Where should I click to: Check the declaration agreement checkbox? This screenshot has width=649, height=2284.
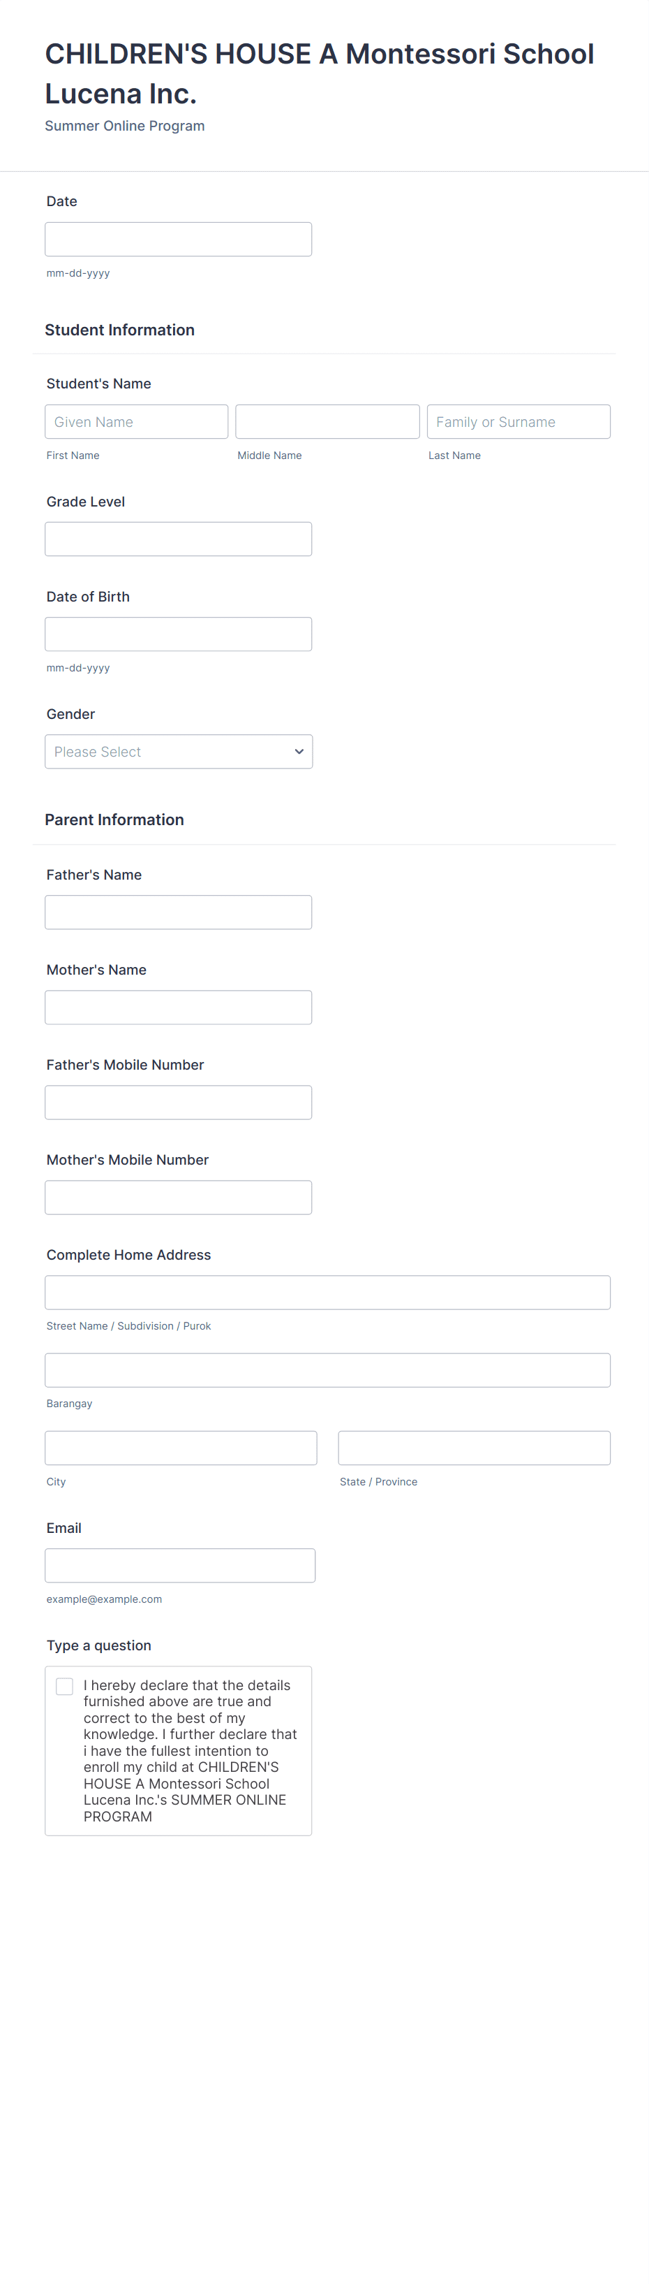65,1687
